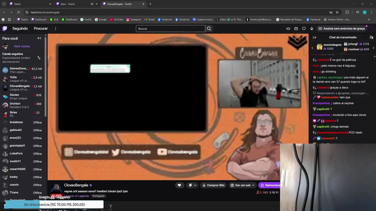Click the browser address bar URL
Image resolution: width=376 pixels, height=211 pixels.
[x=45, y=12]
